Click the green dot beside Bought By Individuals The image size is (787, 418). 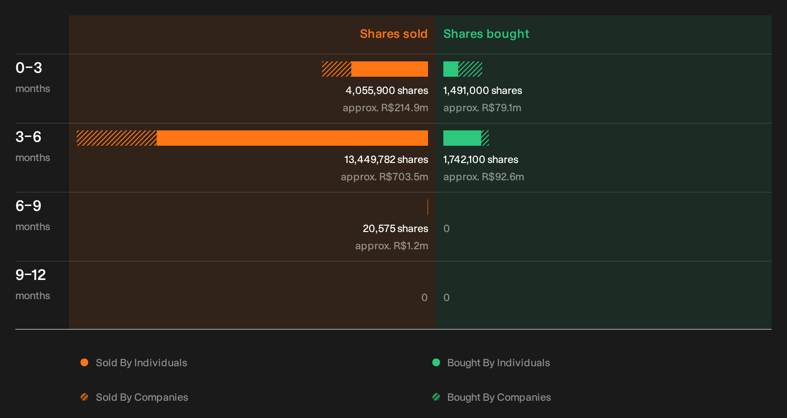point(436,362)
